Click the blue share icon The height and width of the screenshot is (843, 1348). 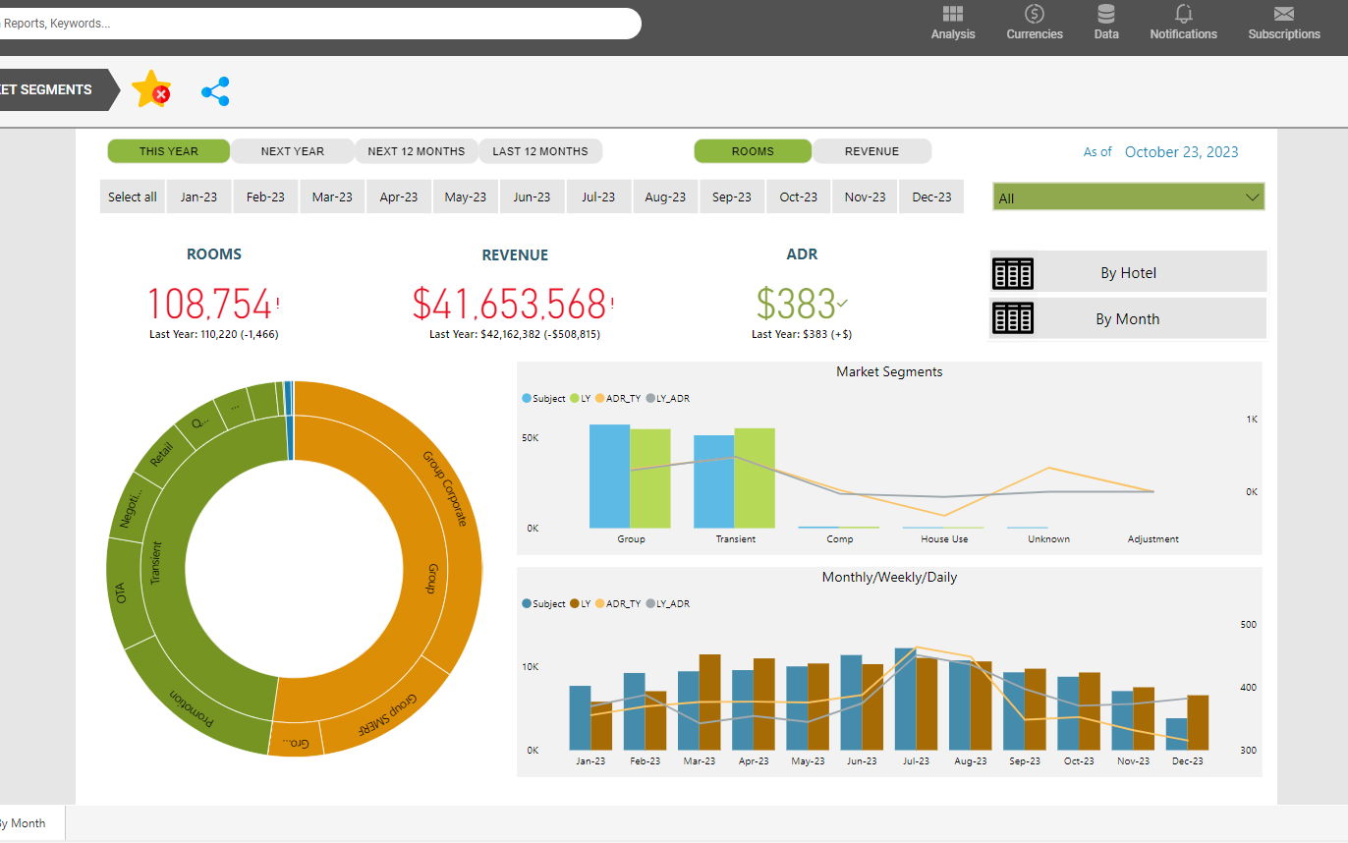click(215, 91)
